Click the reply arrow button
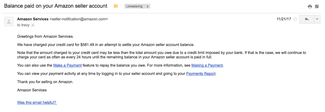This screenshot has width=325, height=112. (307, 19)
